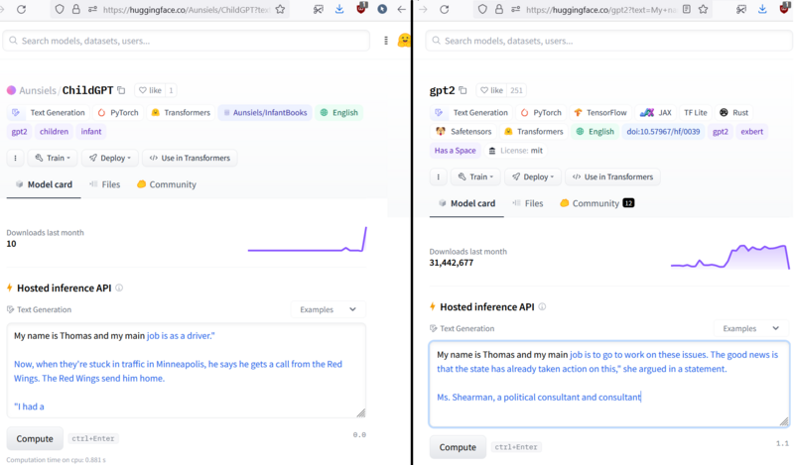
Task: Click Compute button under gpt2 widget
Action: click(x=458, y=447)
